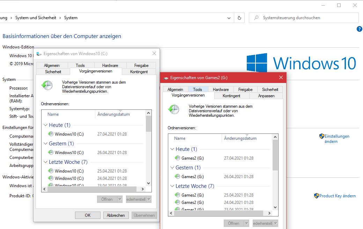Open Tools tab in Games2 dialog
The height and width of the screenshot is (229, 363).
[198, 90]
